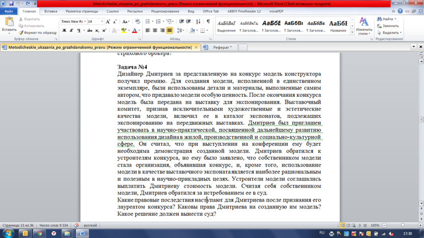Screen dimensions: 424x238
Task: Open the Реферат document tab
Action: pyautogui.click(x=223, y=47)
